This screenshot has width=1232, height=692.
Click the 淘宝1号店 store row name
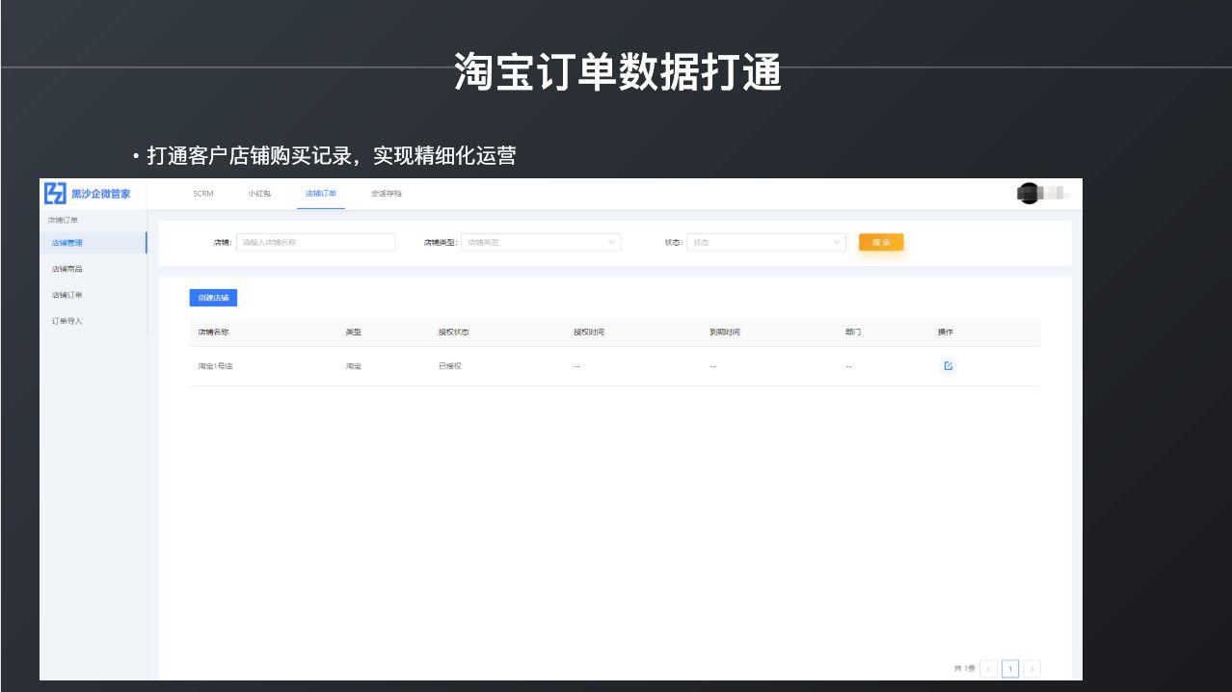[215, 366]
